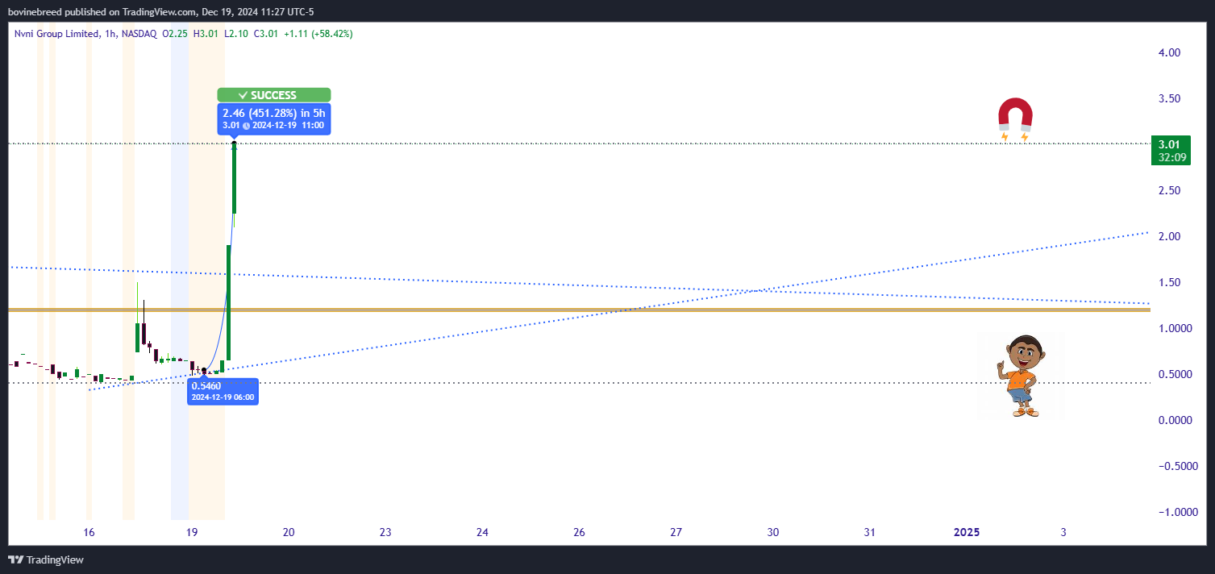1215x574 pixels.
Task: Click the cartoon boy sticker
Action: coord(1022,376)
